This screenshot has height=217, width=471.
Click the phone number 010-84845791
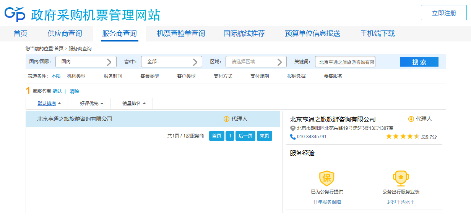pos(312,137)
